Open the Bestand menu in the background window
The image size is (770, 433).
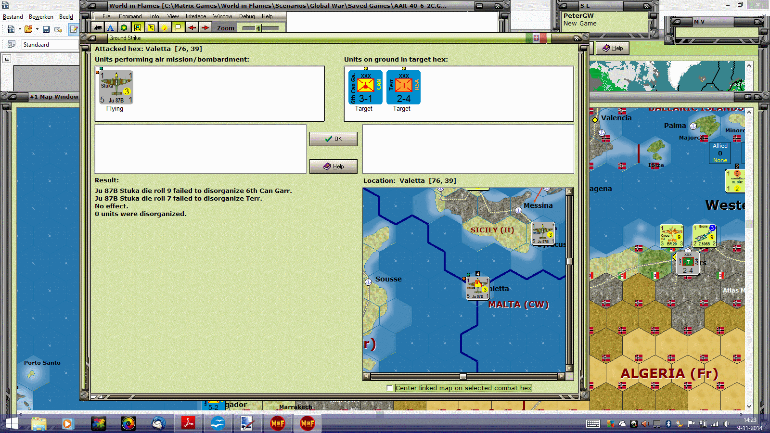13,17
